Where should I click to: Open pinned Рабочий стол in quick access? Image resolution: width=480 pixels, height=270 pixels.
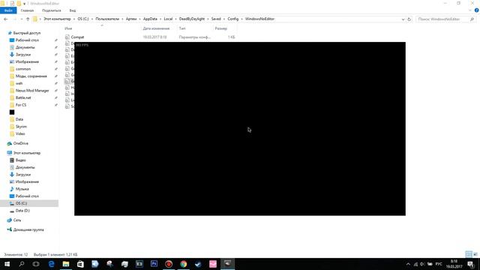[27, 40]
